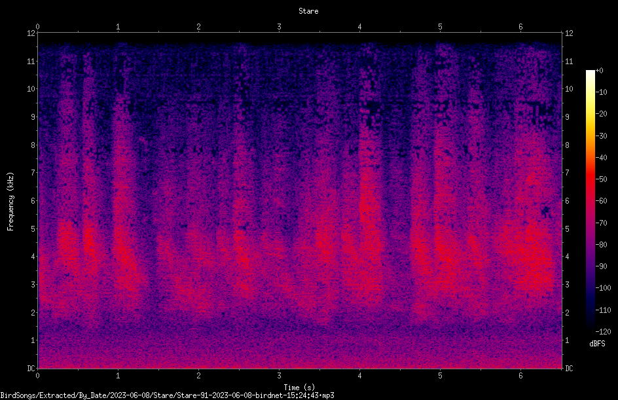Click the dBFS color scale gradient bar
This screenshot has width=618, height=400.
[590, 200]
